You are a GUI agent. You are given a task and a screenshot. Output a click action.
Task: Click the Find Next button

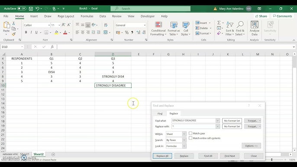[229, 156]
